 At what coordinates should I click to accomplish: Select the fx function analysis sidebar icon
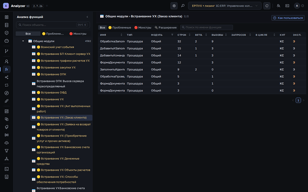(x=7, y=69)
